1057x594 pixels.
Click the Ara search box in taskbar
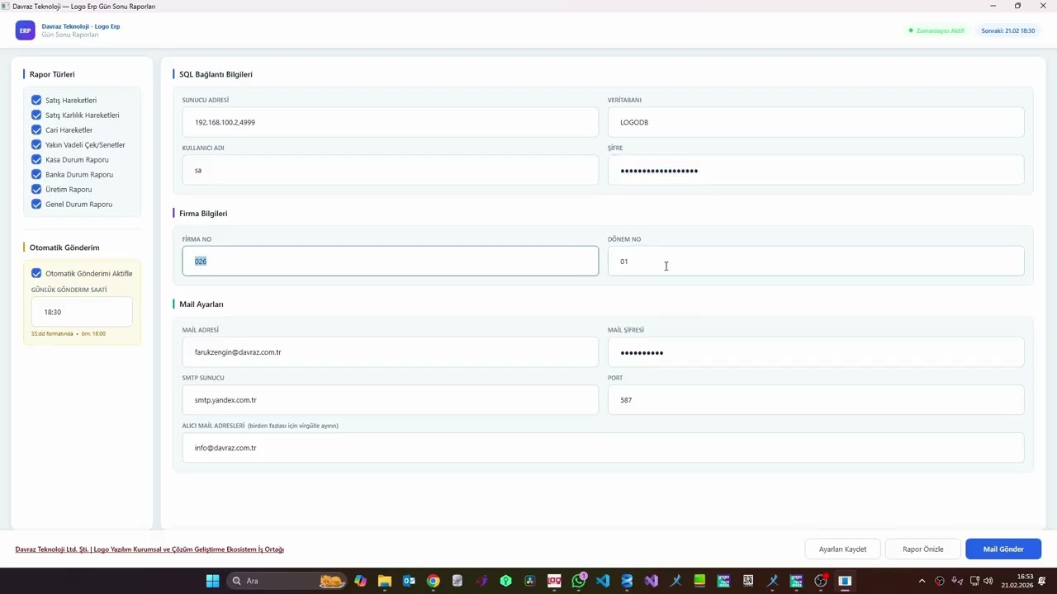pos(287,581)
